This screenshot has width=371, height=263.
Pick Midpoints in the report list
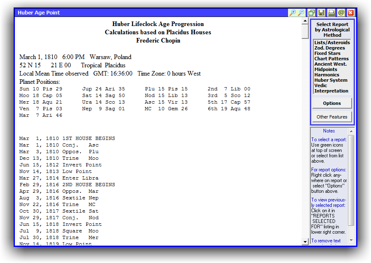pyautogui.click(x=326, y=69)
